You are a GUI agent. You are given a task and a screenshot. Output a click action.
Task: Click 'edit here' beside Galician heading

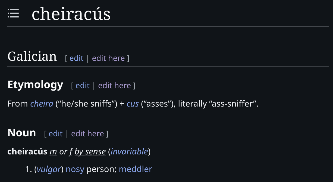(108, 58)
